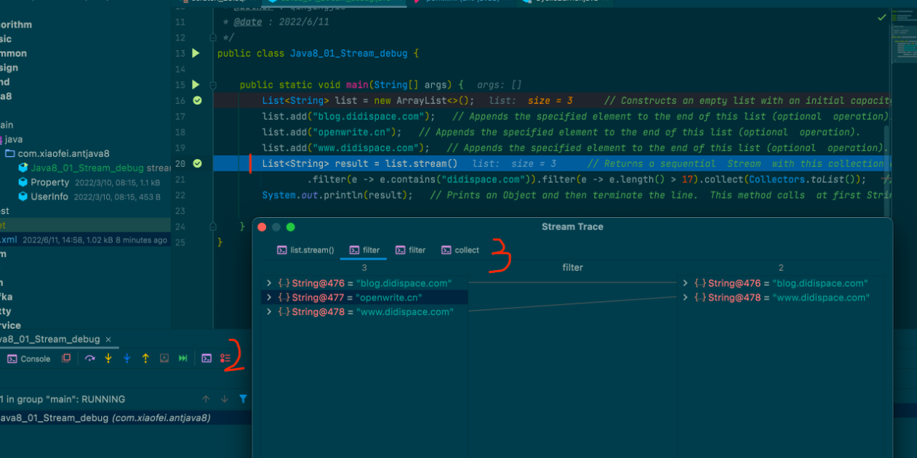Image resolution: width=917 pixels, height=458 pixels.
Task: Switch to the list.stream() tab
Action: 305,250
